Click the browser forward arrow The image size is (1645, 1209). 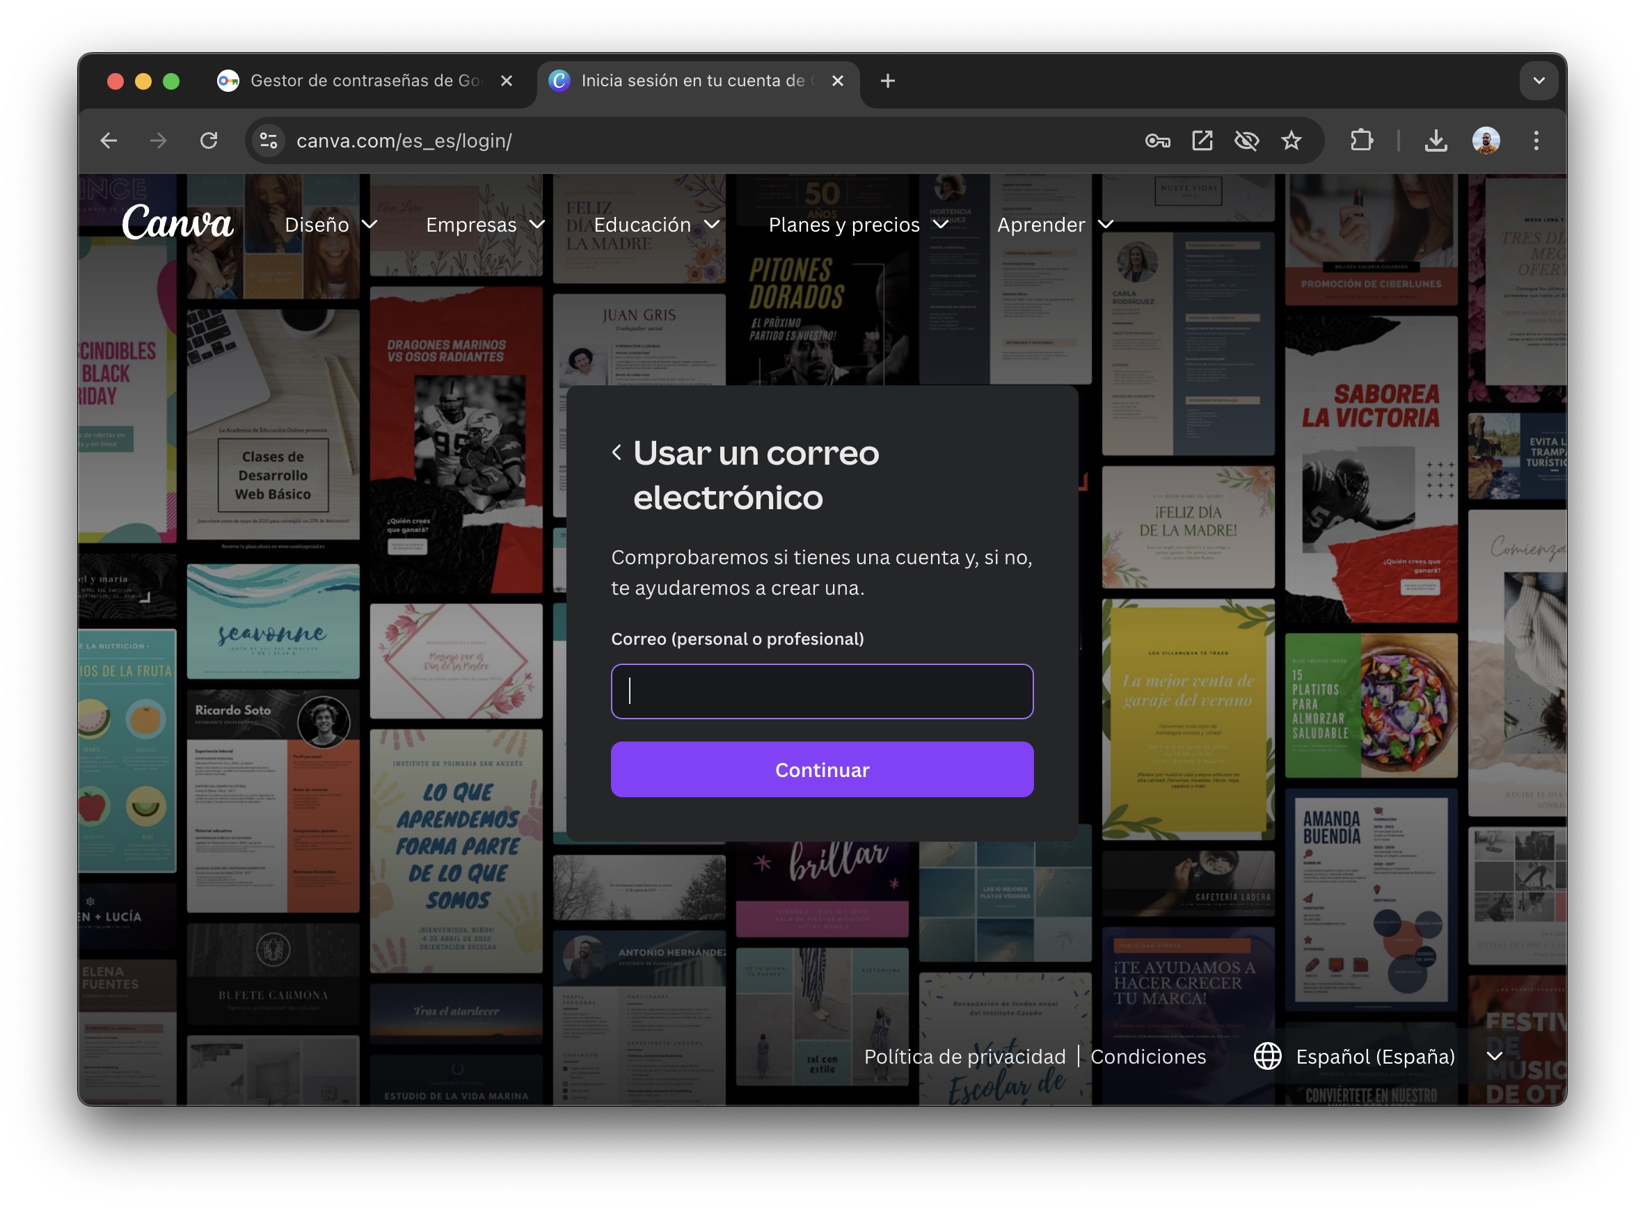pyautogui.click(x=158, y=141)
